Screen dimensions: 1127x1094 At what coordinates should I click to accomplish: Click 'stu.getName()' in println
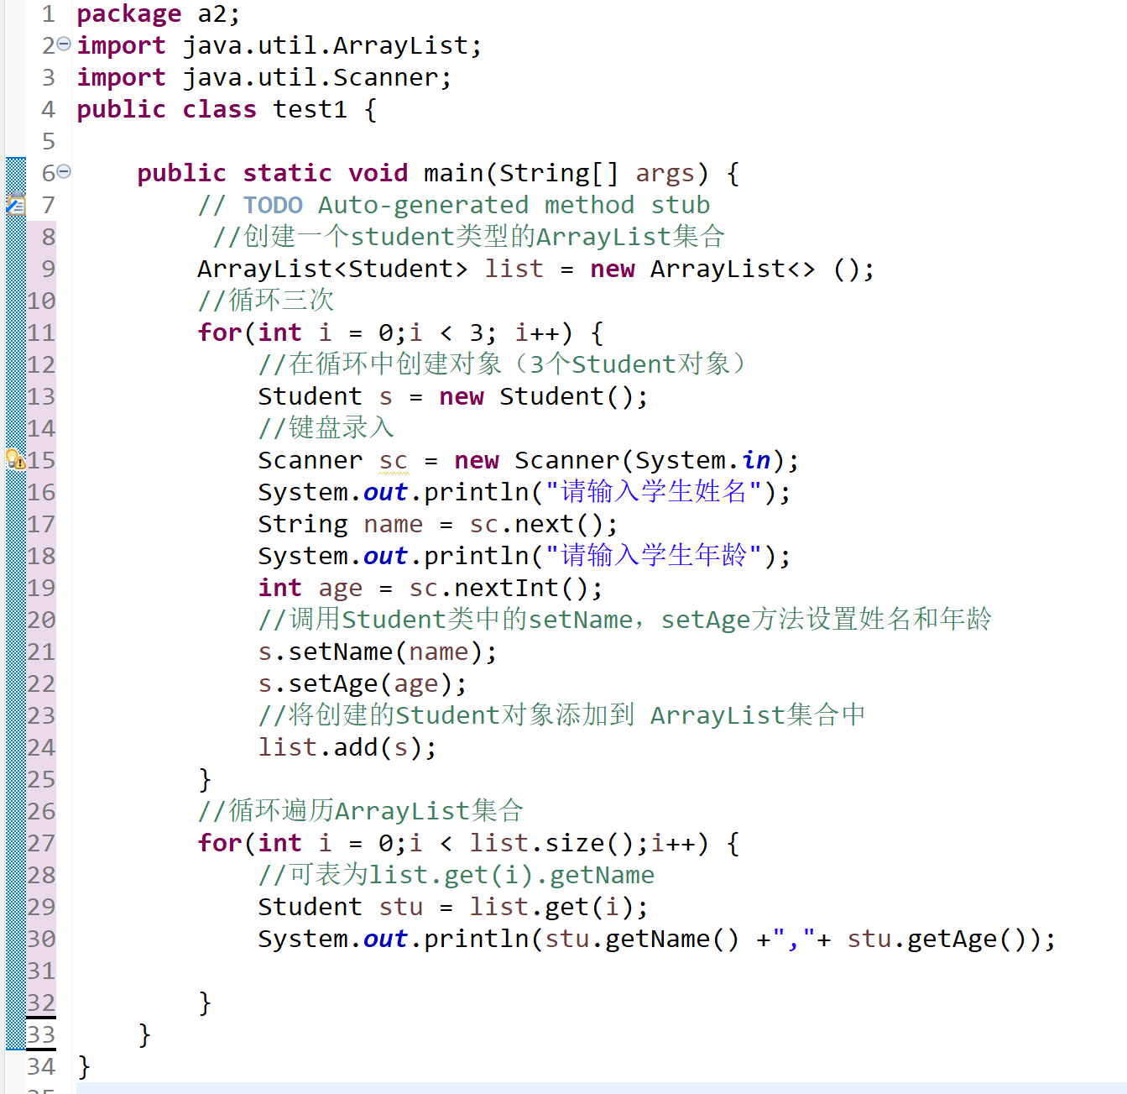[x=642, y=939]
